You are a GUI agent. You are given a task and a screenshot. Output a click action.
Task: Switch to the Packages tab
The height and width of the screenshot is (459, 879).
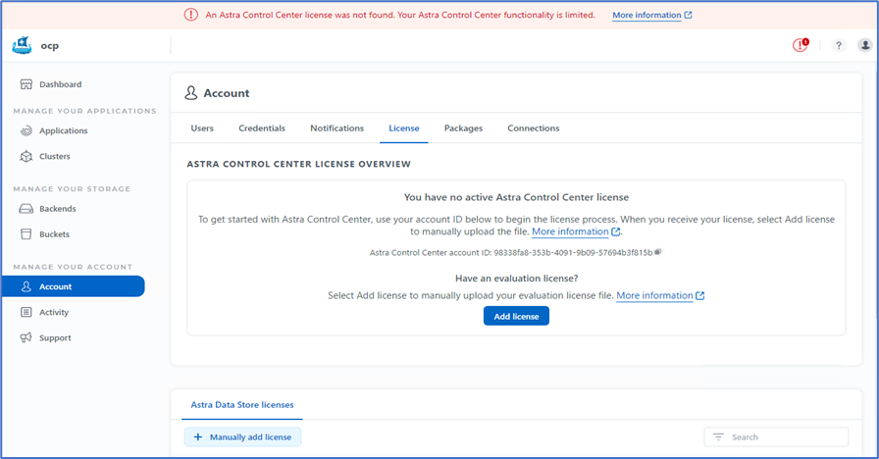pos(463,128)
